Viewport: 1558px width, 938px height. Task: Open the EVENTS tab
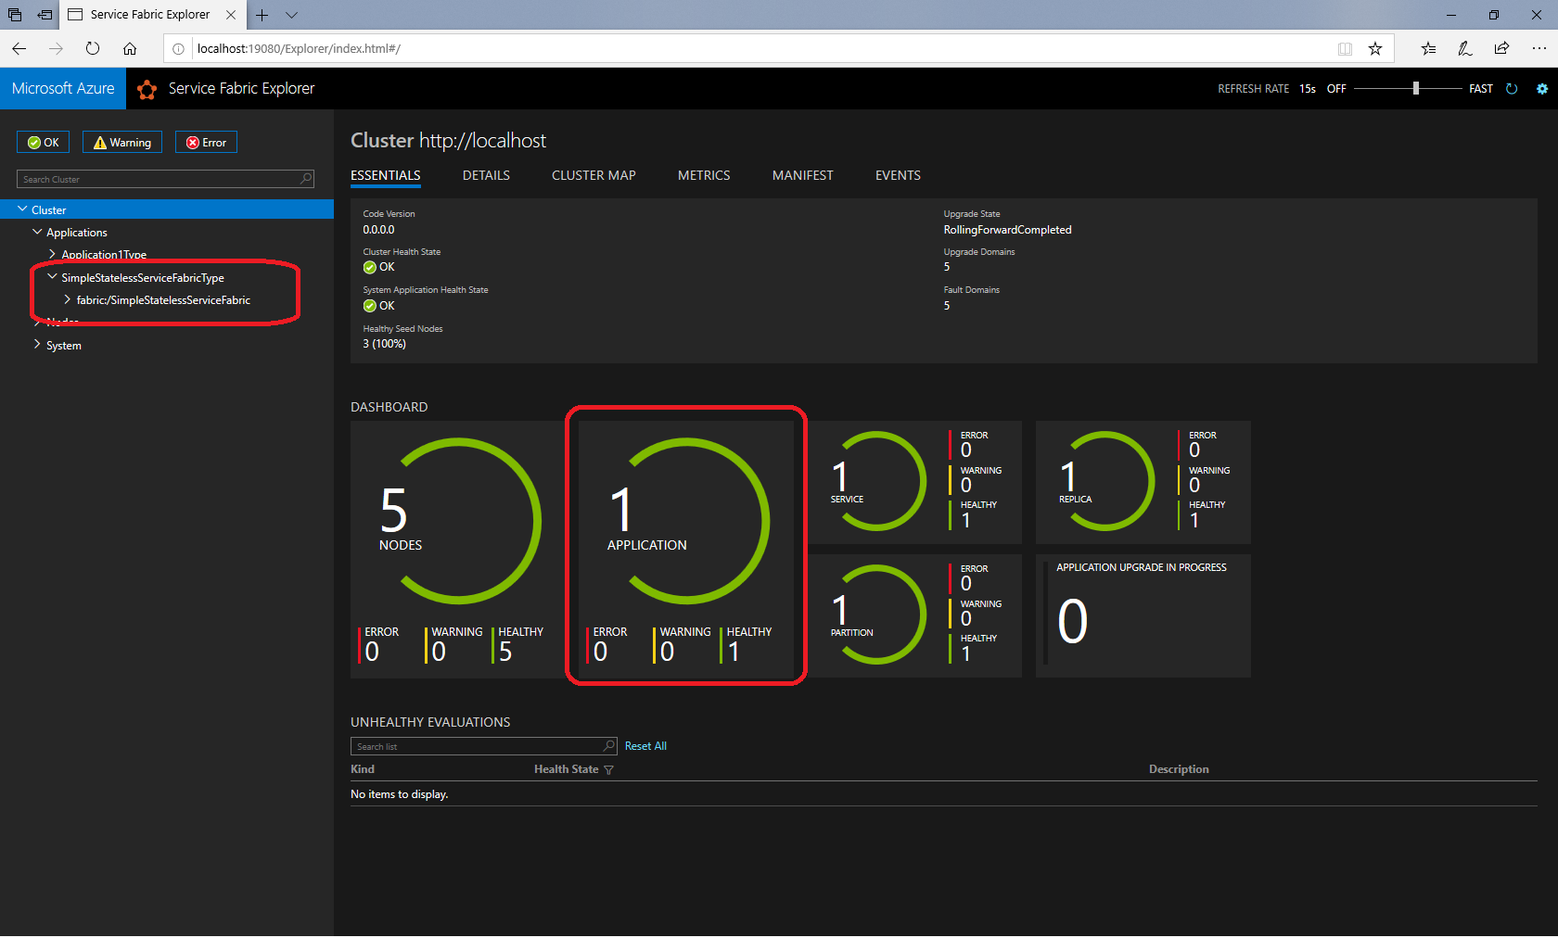pyautogui.click(x=898, y=175)
